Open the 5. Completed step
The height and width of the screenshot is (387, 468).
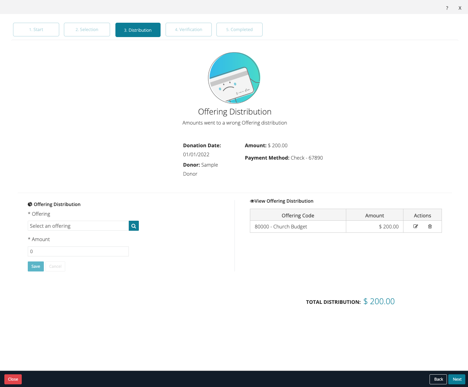coord(239,29)
